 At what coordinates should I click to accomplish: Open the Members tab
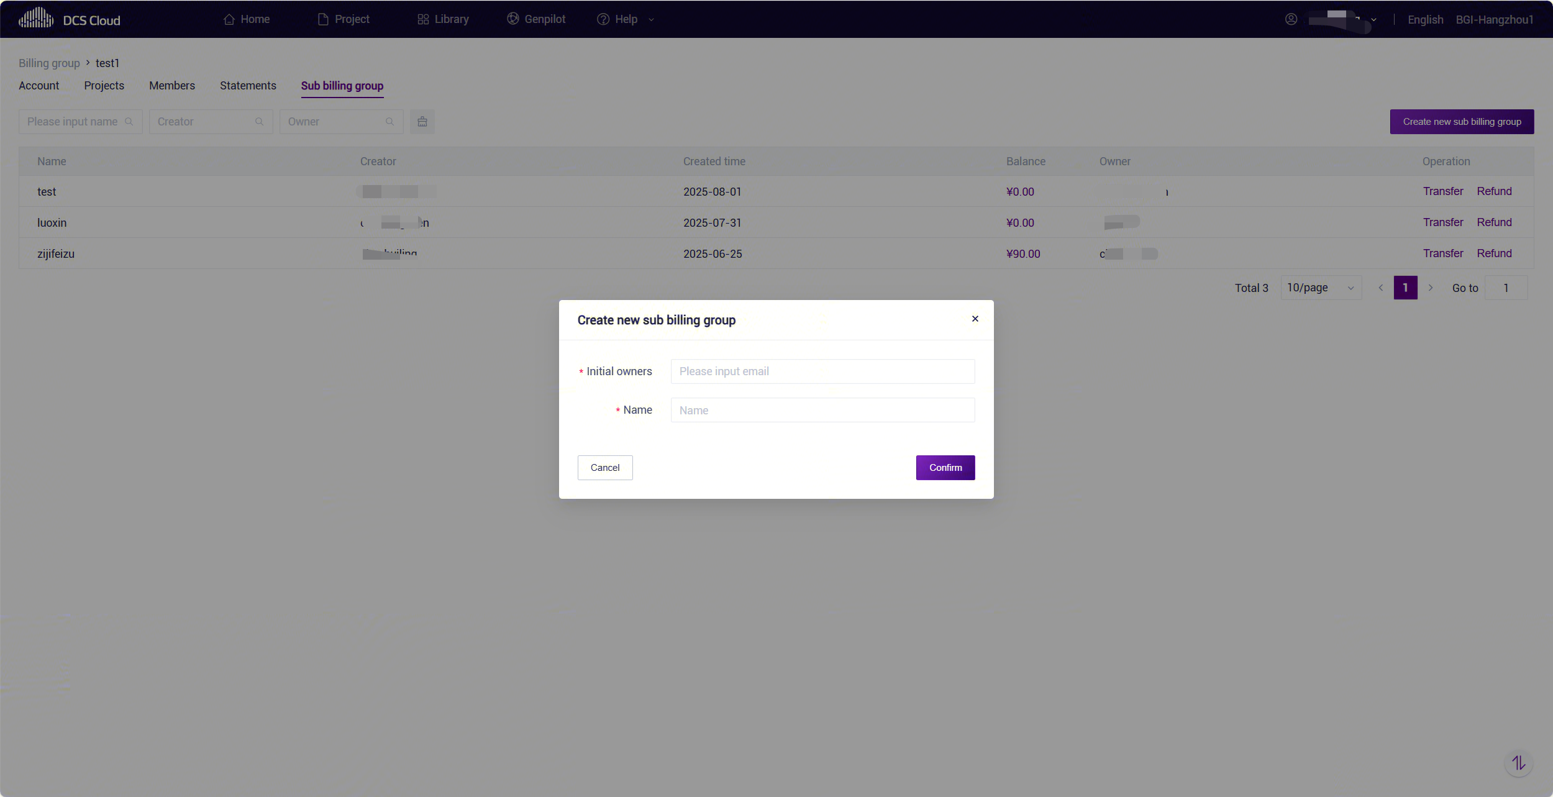171,86
